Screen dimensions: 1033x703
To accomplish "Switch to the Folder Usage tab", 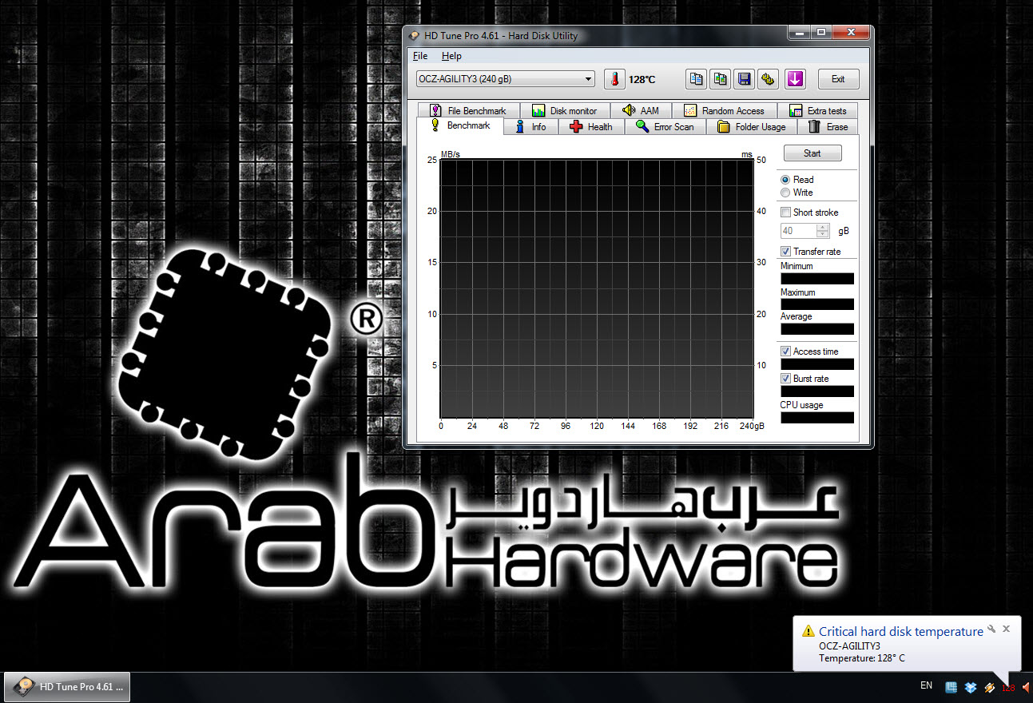I will click(752, 127).
